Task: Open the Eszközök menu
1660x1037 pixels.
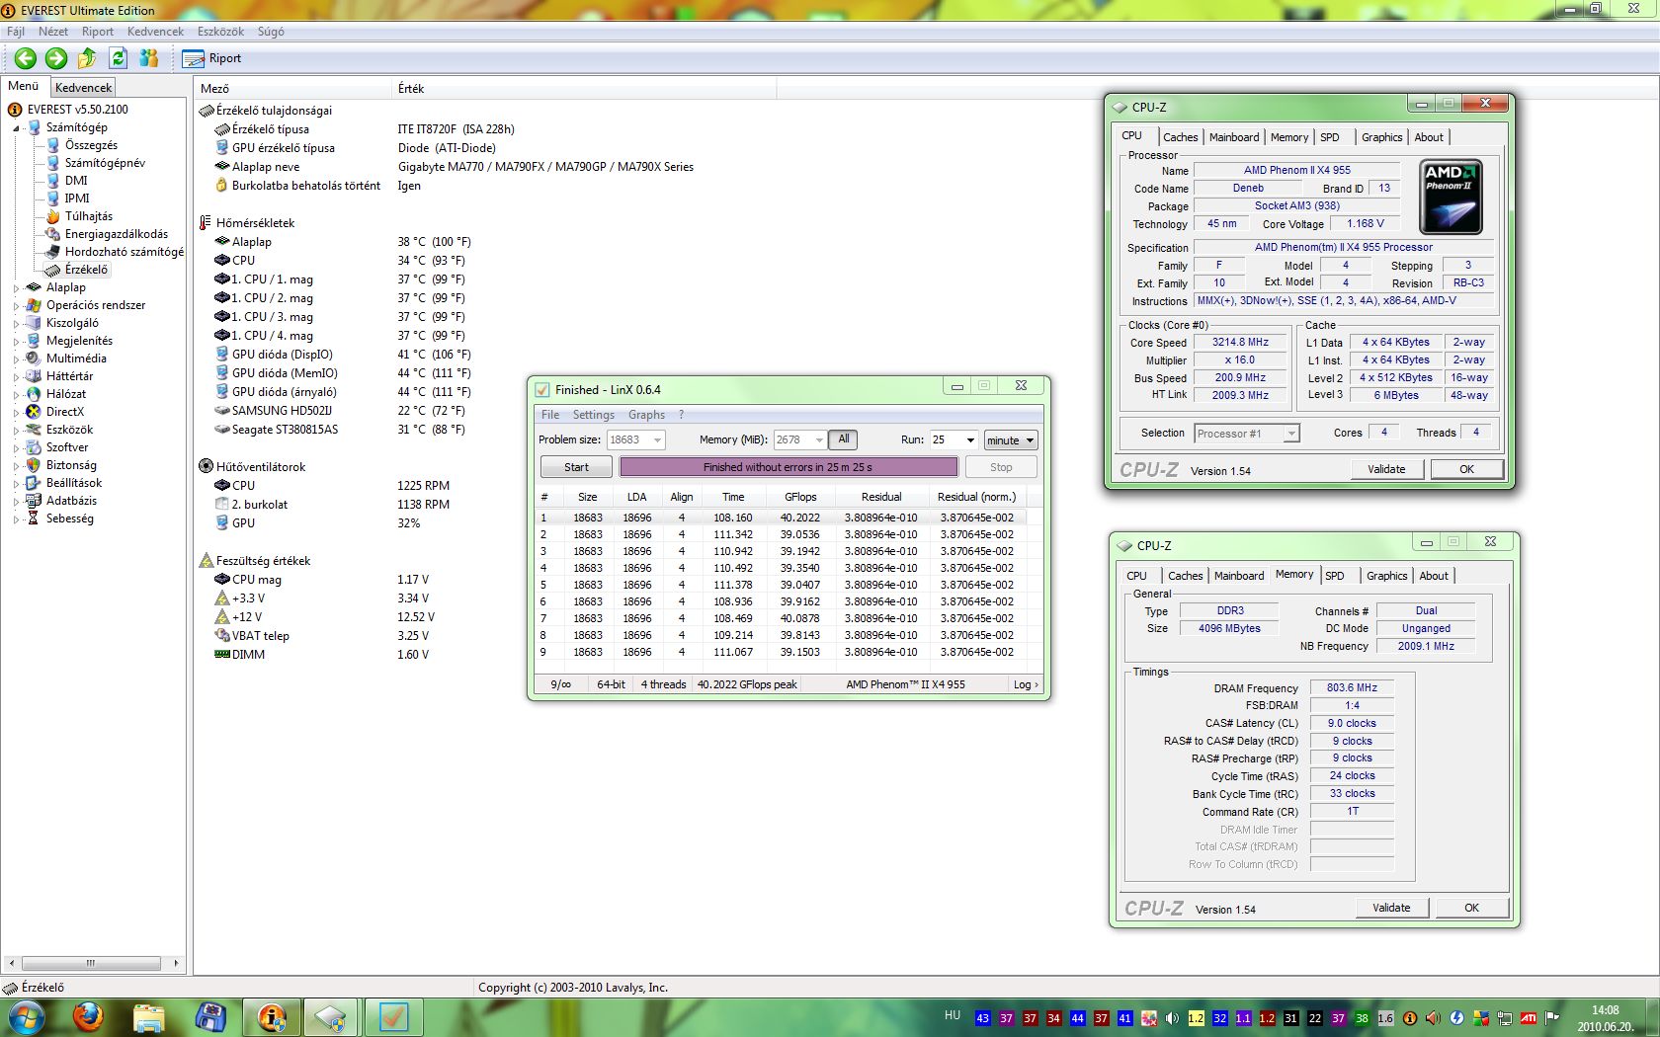Action: point(220,32)
